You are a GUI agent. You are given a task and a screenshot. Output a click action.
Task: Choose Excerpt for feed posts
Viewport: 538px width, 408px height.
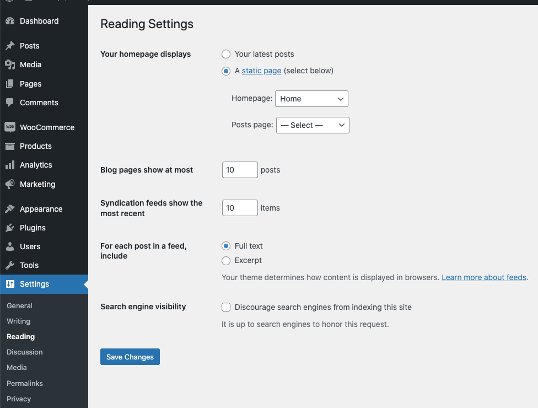click(226, 260)
